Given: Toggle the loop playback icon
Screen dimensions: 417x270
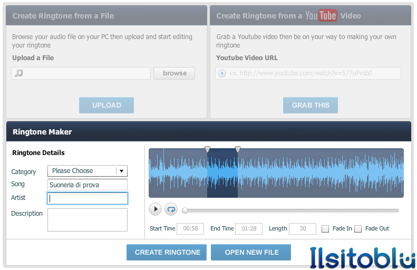Looking at the screenshot, I should click(171, 209).
